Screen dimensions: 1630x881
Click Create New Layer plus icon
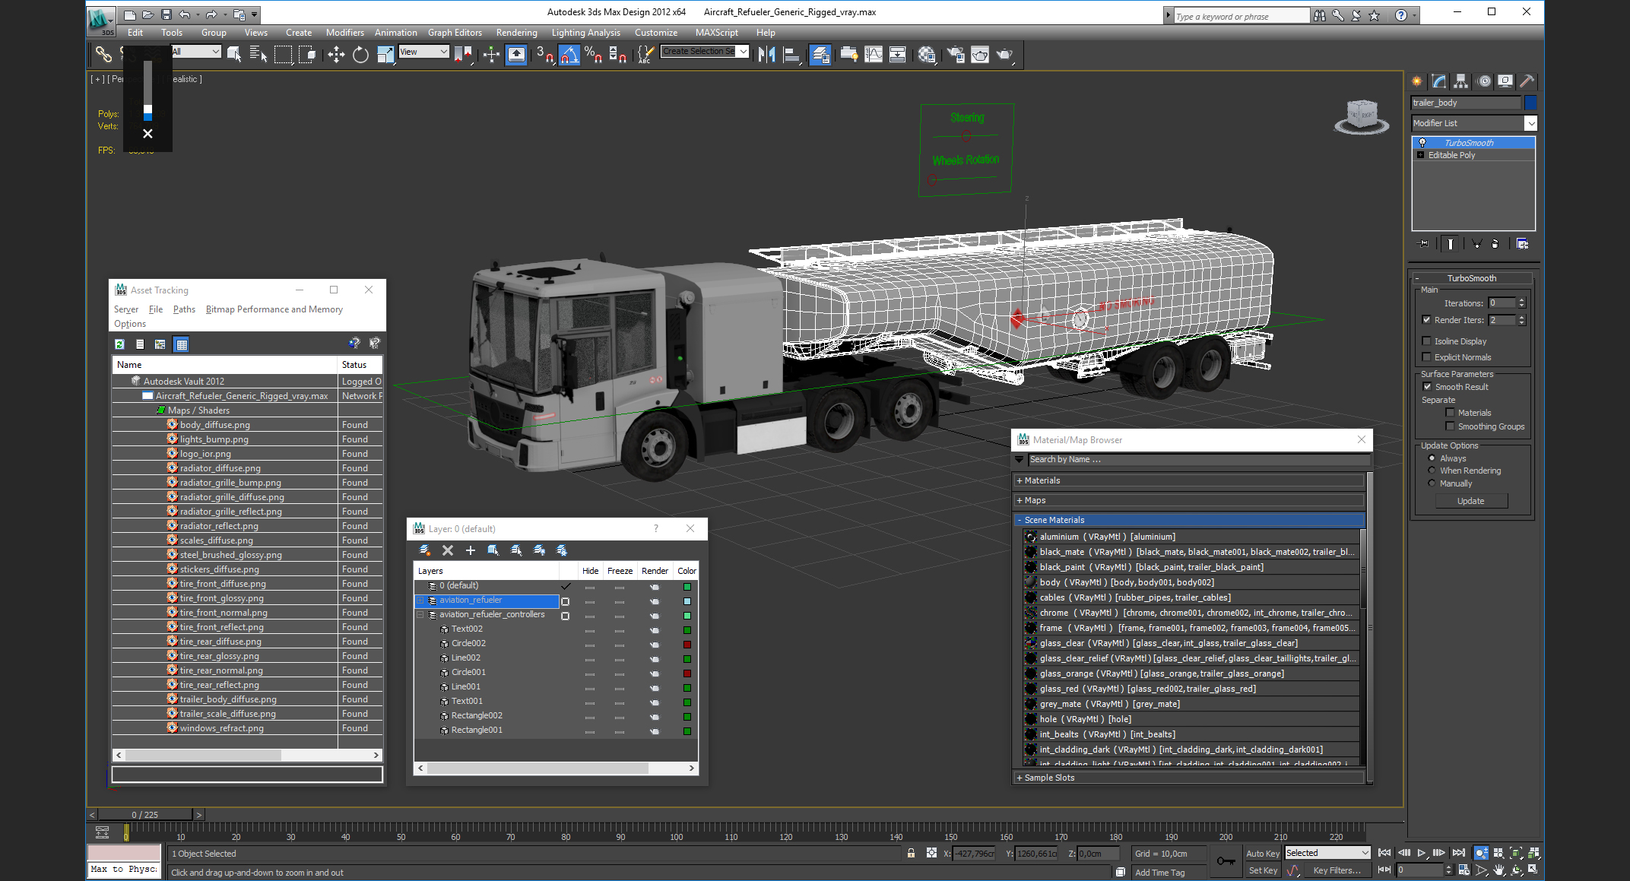click(x=471, y=550)
